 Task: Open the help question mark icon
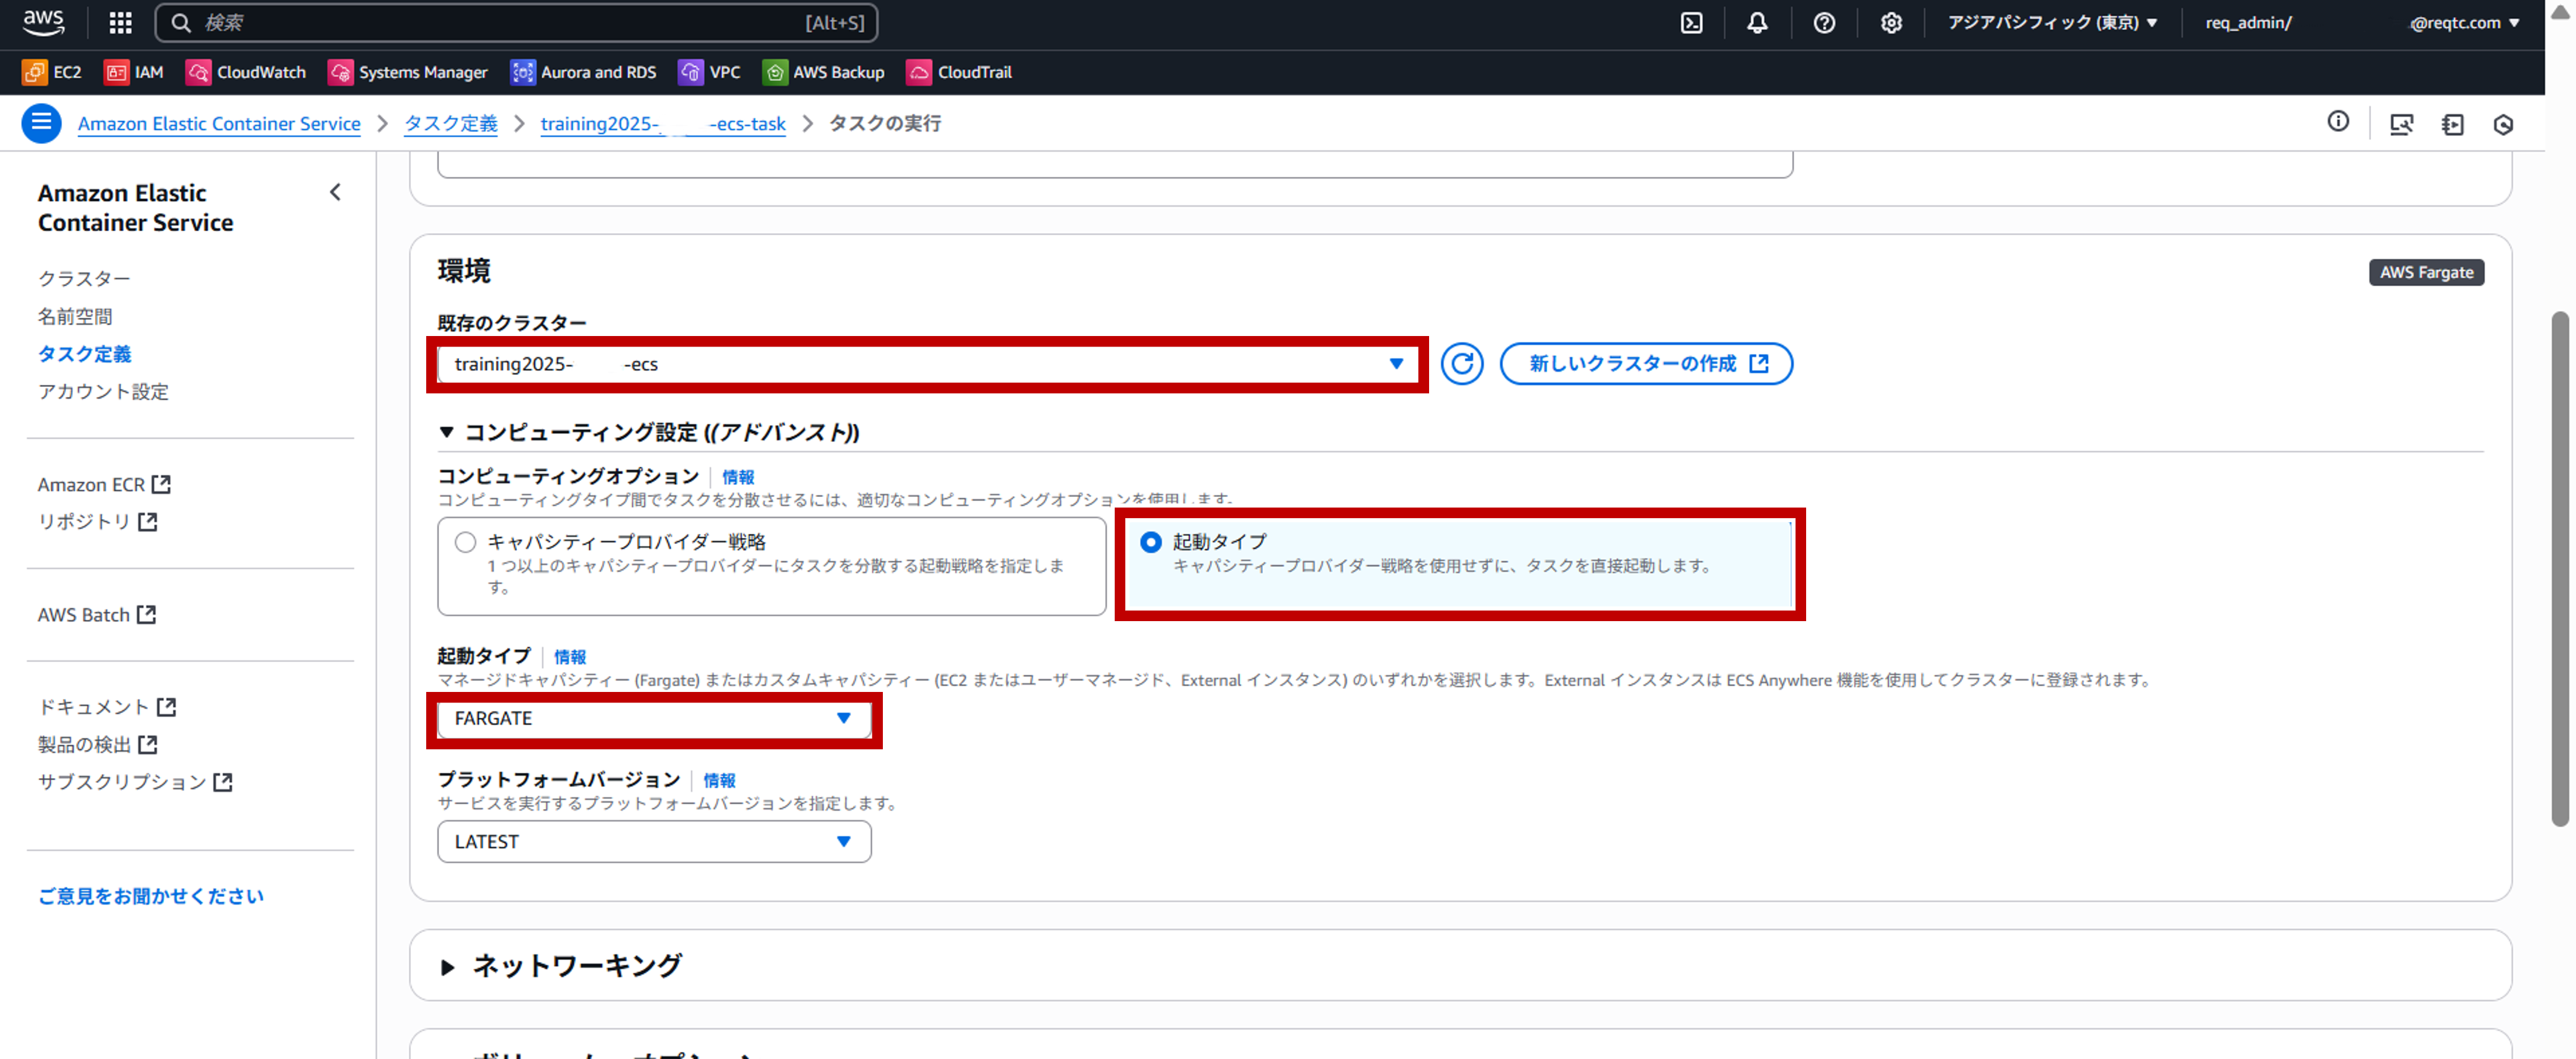click(1824, 22)
